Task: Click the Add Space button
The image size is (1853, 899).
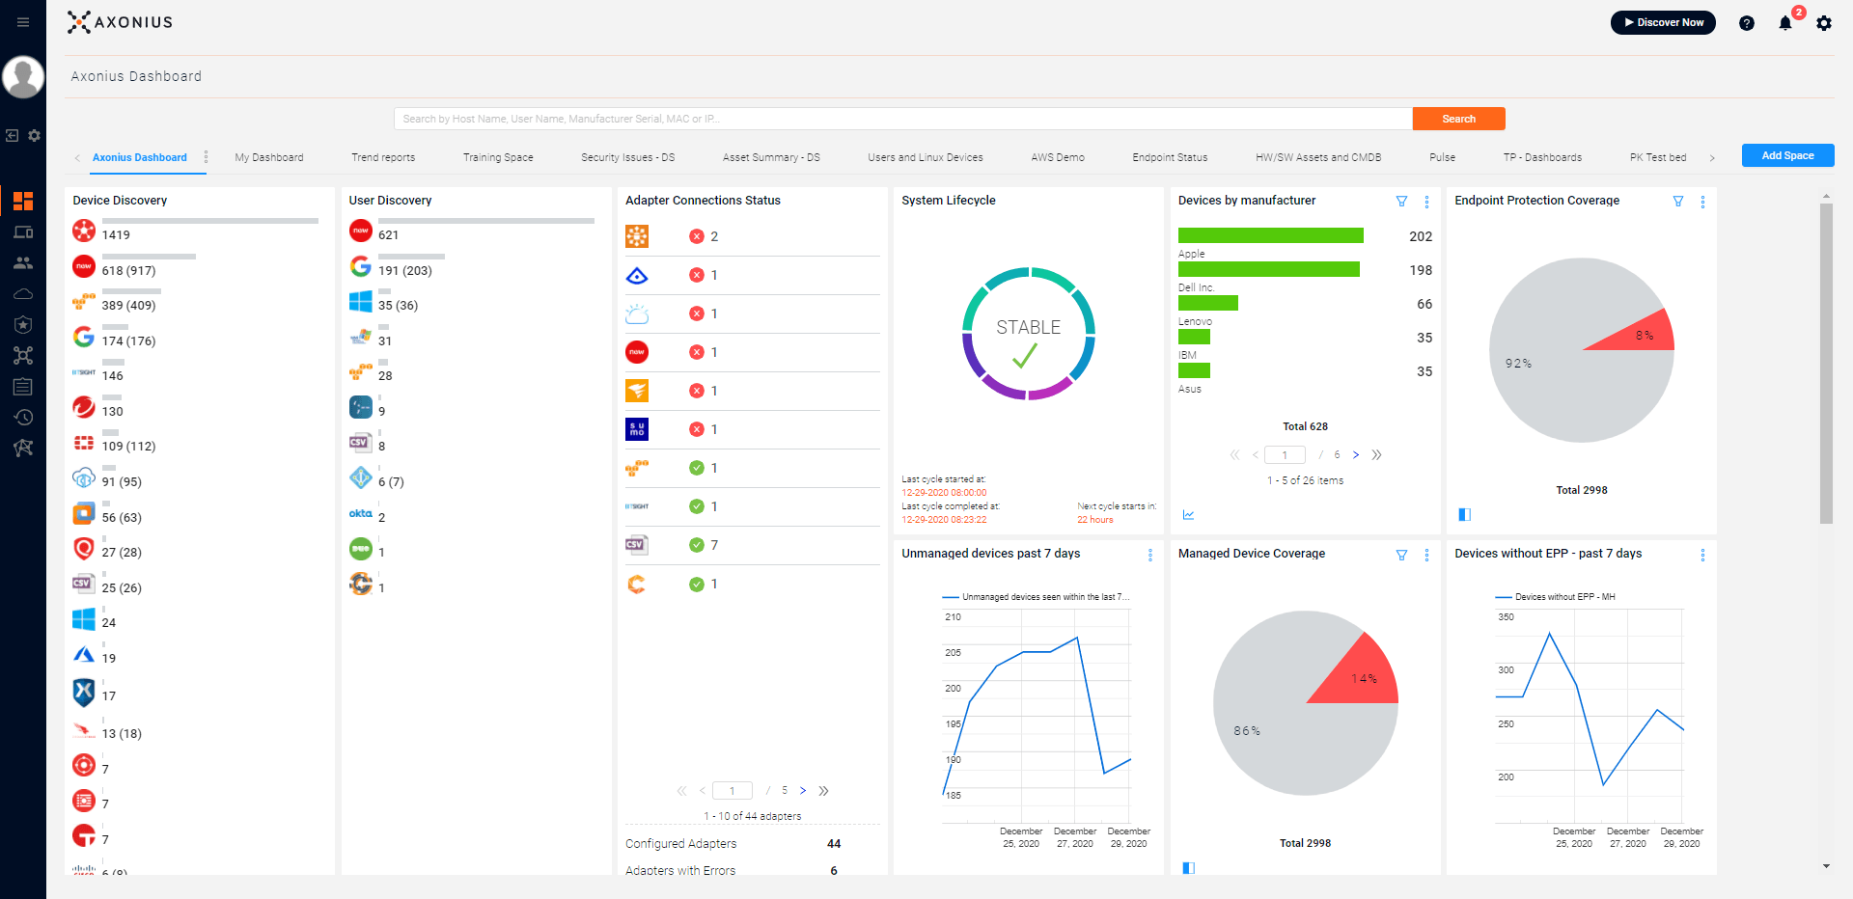Action: [x=1787, y=155]
